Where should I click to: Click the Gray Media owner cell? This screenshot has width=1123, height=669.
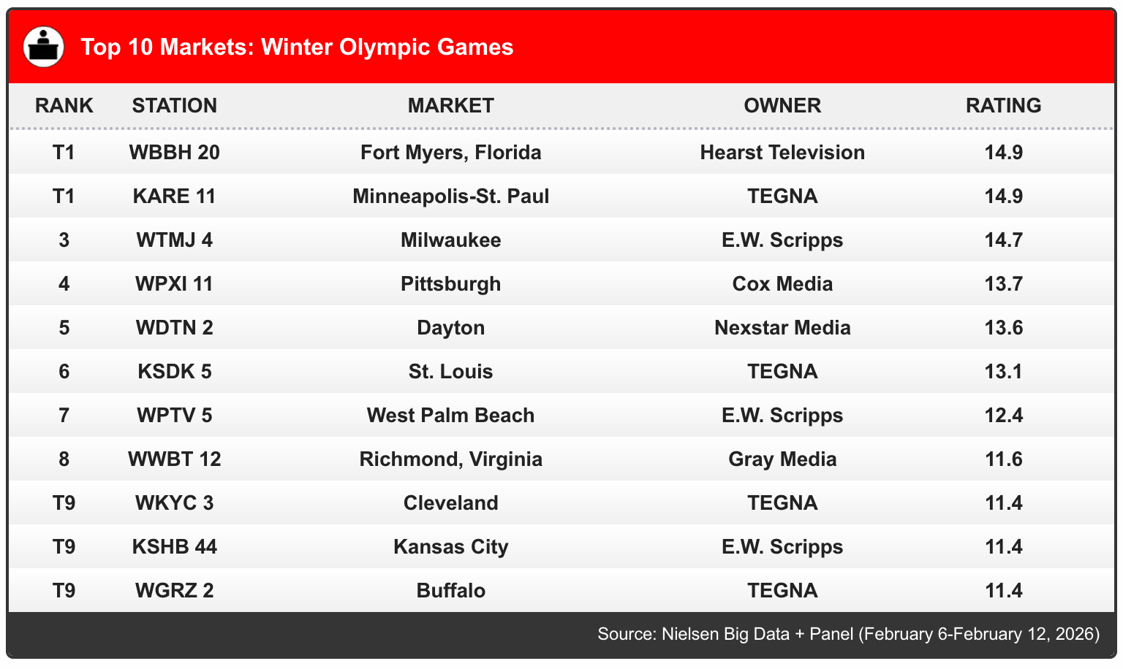pyautogui.click(x=782, y=459)
